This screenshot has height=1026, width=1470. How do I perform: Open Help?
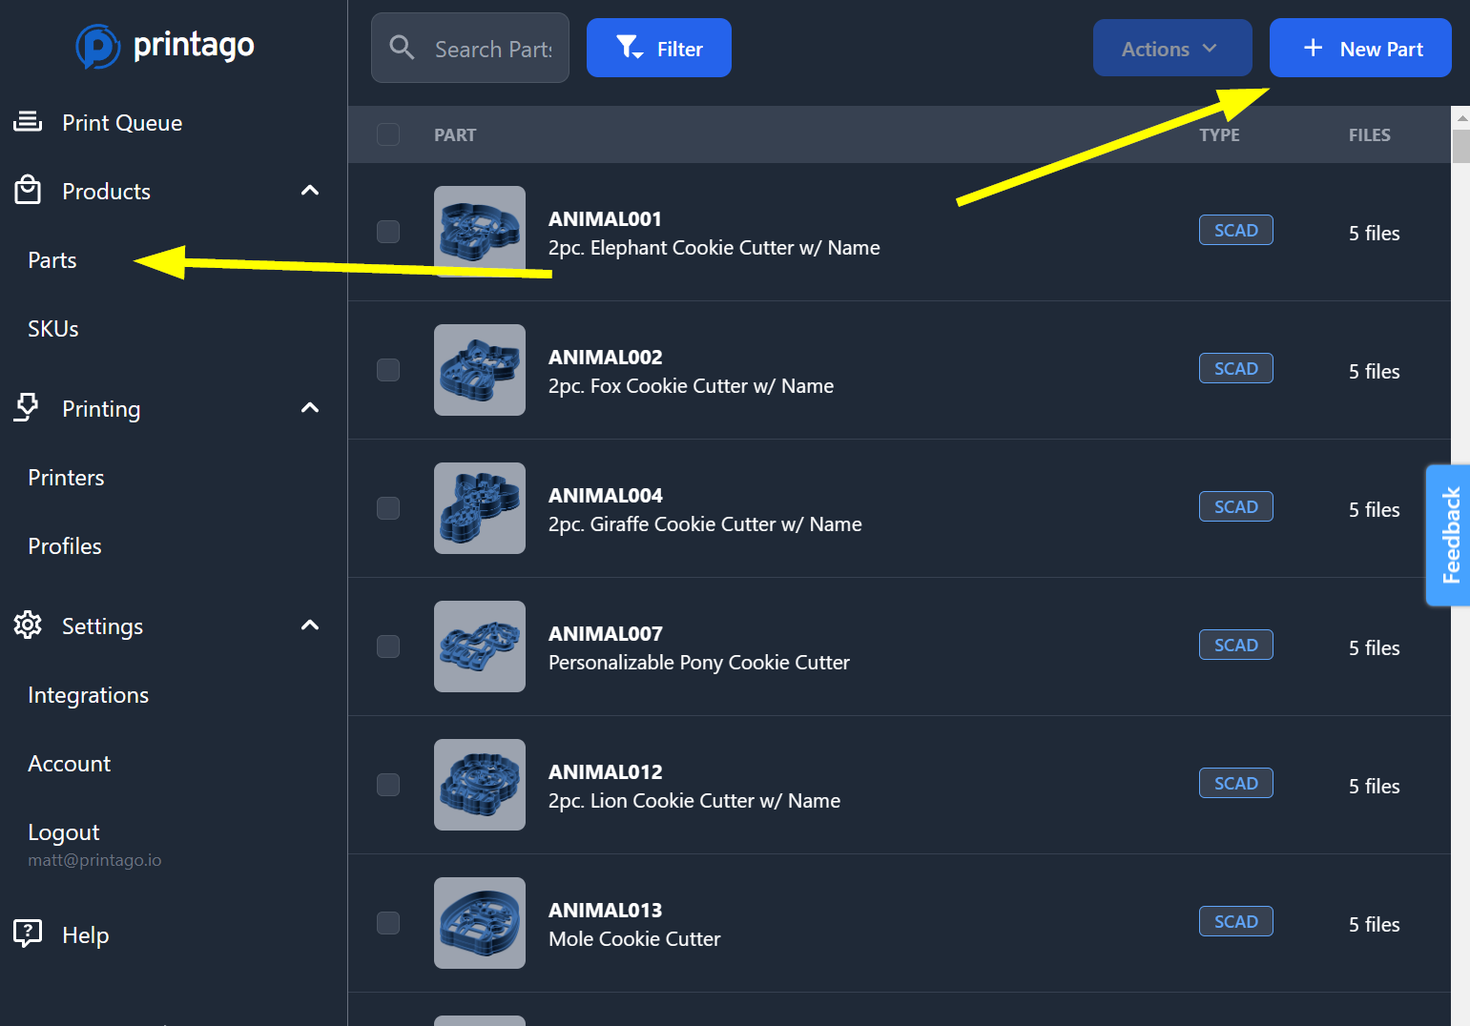click(x=85, y=935)
